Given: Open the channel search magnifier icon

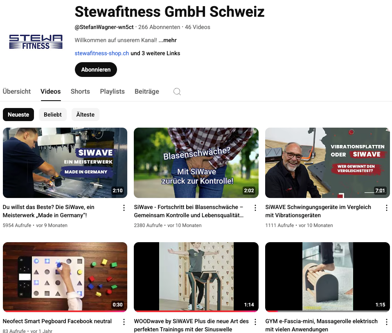Looking at the screenshot, I should point(177,92).
